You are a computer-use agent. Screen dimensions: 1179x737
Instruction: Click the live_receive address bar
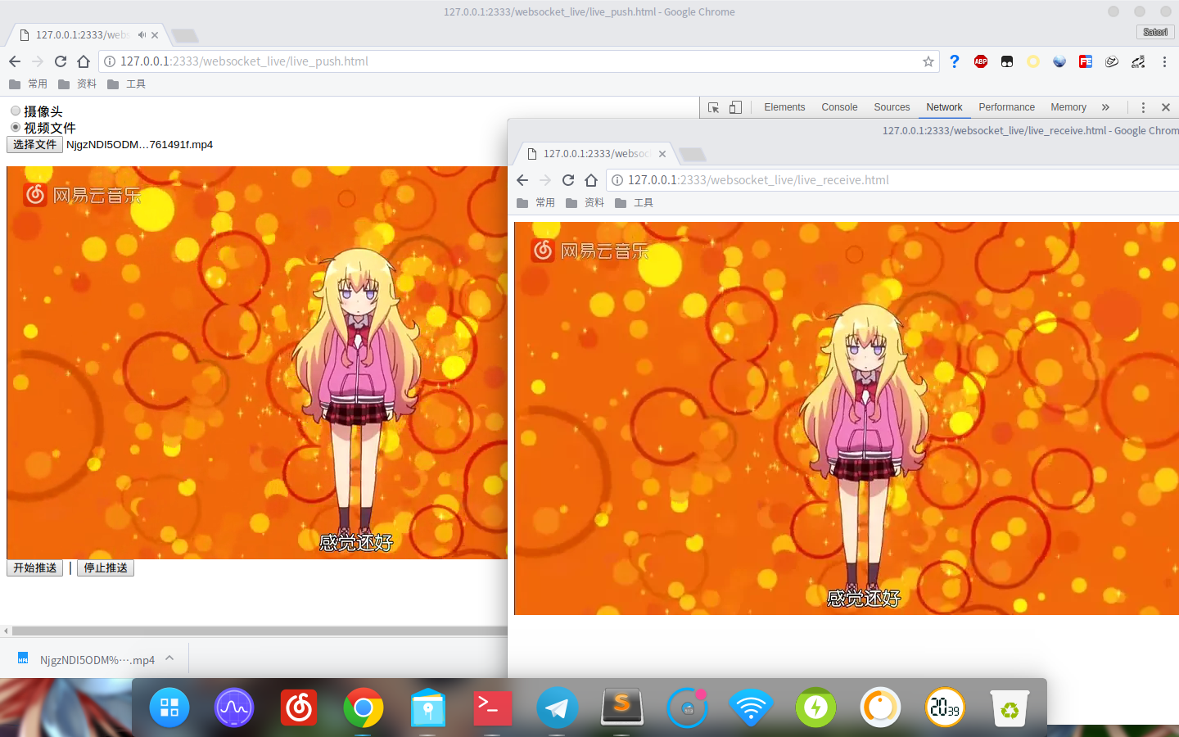(892, 180)
